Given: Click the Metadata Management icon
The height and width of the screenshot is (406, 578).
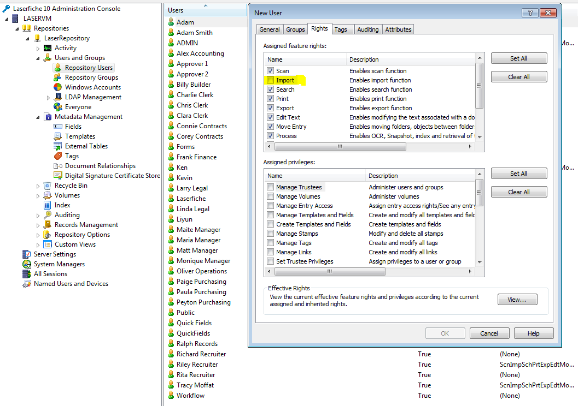Looking at the screenshot, I should [x=48, y=117].
